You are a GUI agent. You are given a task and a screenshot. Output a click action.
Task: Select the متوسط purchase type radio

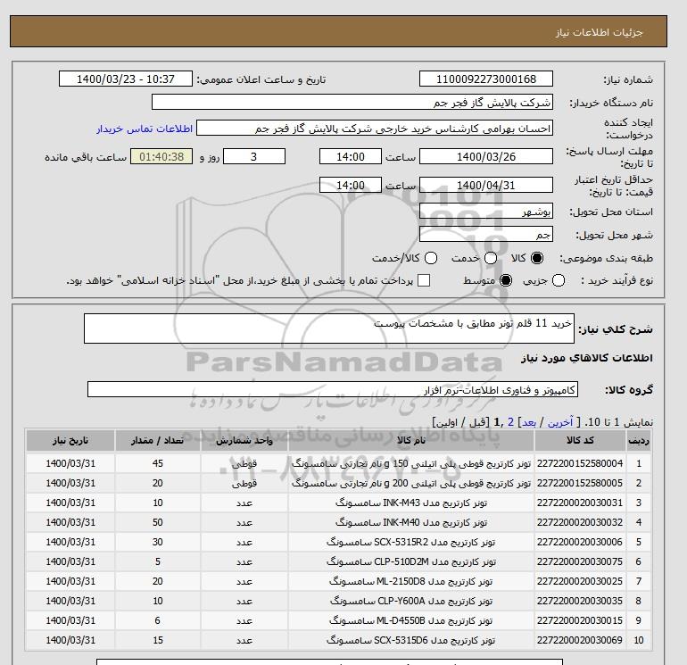coord(506,280)
